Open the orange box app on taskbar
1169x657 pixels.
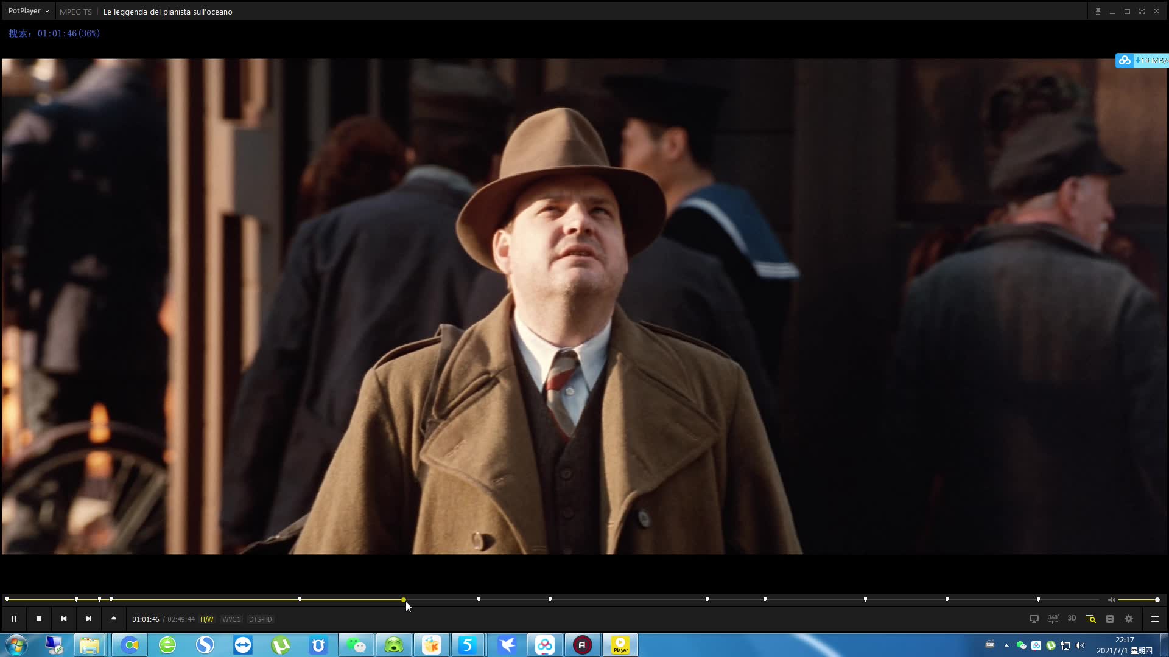(432, 645)
